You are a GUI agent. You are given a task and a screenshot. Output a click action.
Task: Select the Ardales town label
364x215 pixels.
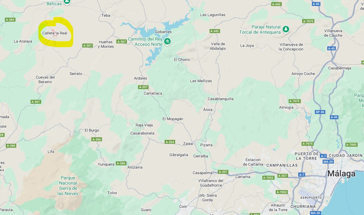[140, 78]
